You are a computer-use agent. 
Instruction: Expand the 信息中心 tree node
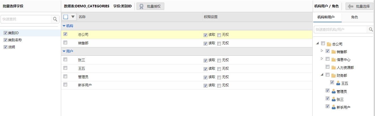tap(322, 59)
